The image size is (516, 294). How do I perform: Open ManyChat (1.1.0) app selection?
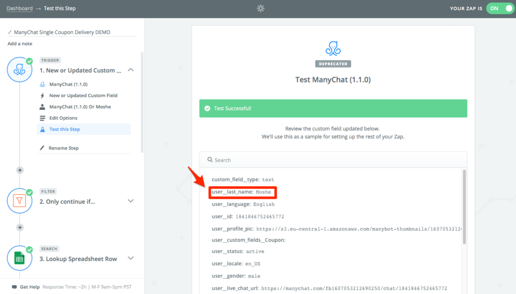(69, 84)
